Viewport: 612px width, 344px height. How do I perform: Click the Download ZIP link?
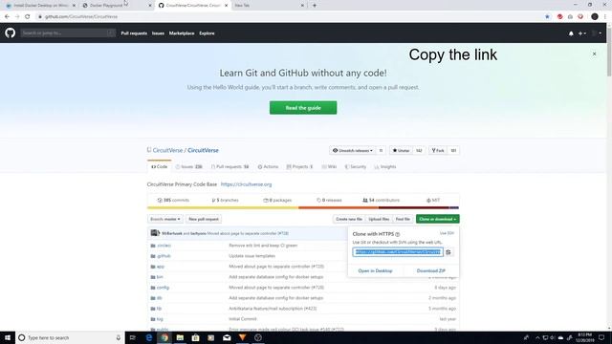[x=431, y=271]
